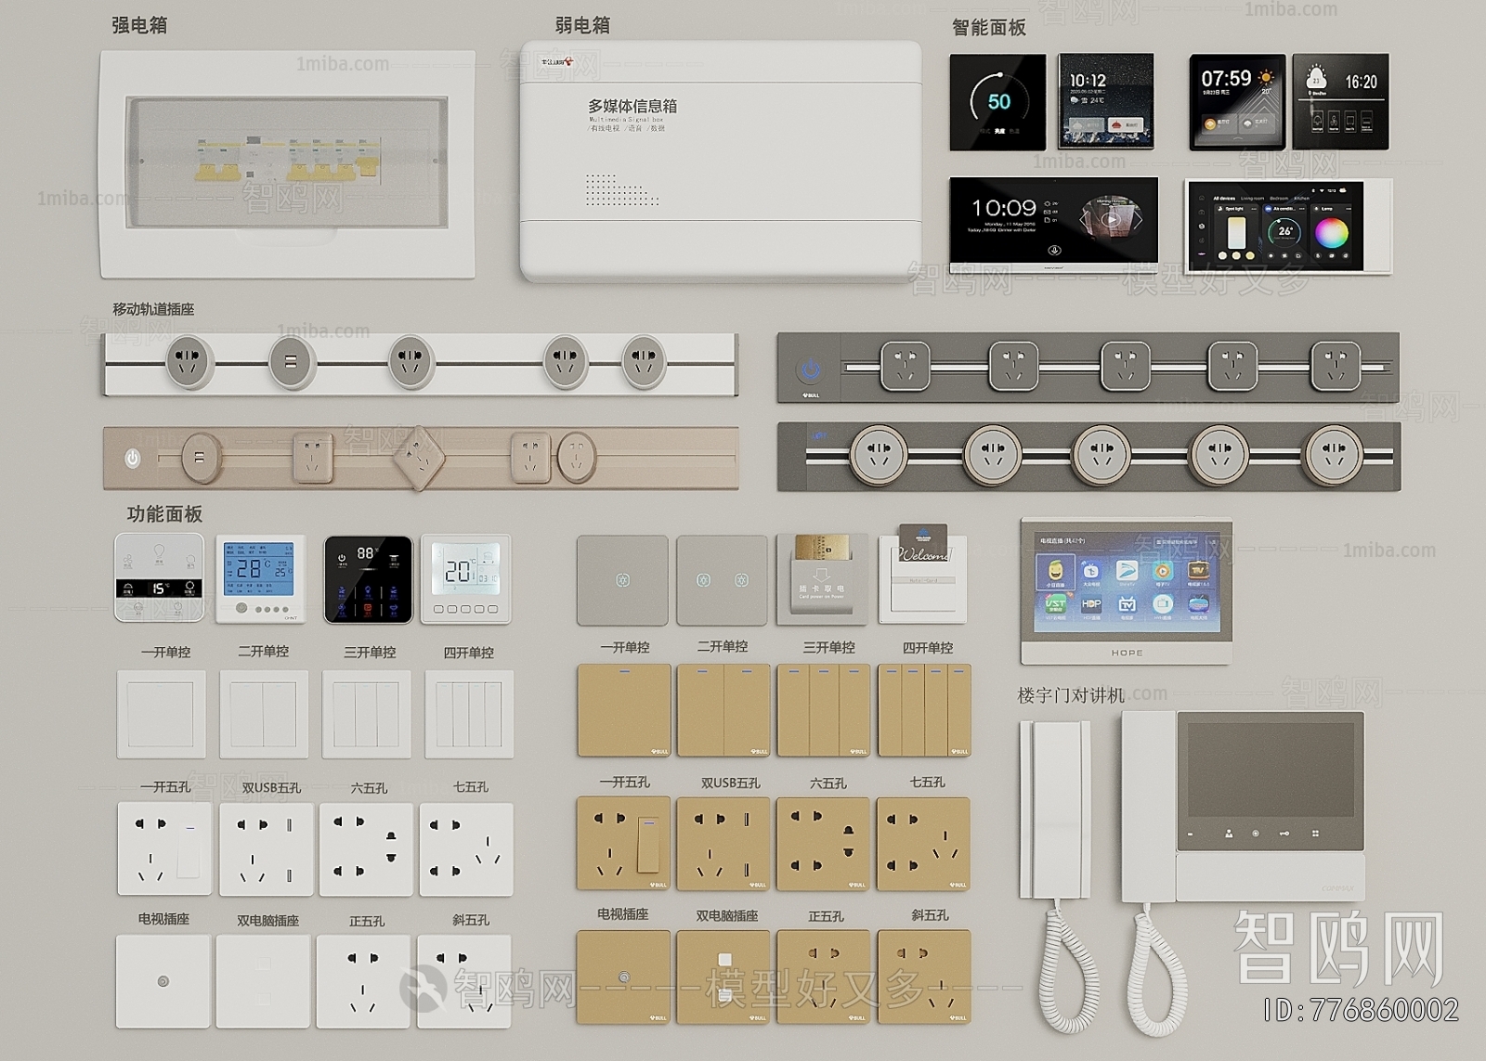Select the 07:59 smart panel thumbnail
Image resolution: width=1486 pixels, height=1061 pixels.
(x=1237, y=102)
